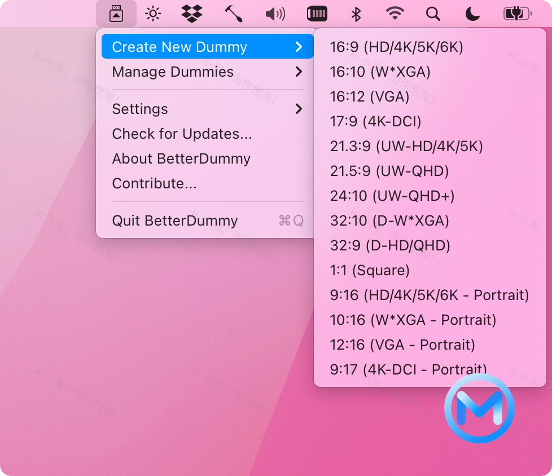552x476 pixels.
Task: Open Spotlight search from the menu bar
Action: 432,13
